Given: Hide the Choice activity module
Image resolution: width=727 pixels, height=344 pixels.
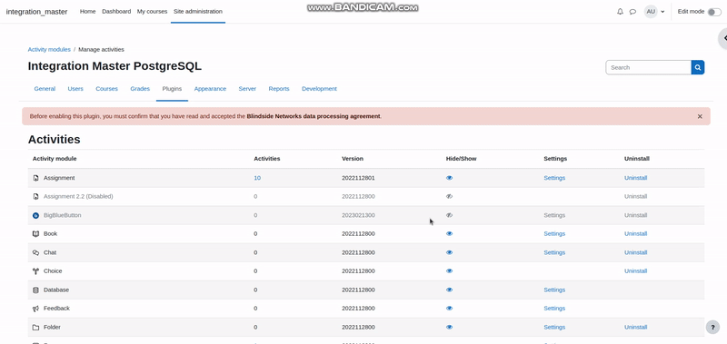Looking at the screenshot, I should click(449, 271).
